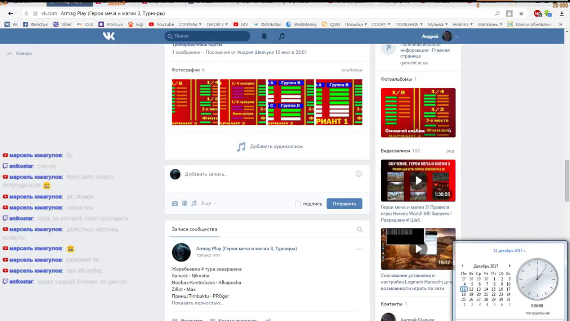Open the VK music player icon
Image resolution: width=570 pixels, height=321 pixels.
tap(281, 36)
